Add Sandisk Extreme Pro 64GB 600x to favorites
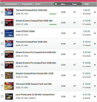This screenshot has height=102, width=97. click(95, 54)
